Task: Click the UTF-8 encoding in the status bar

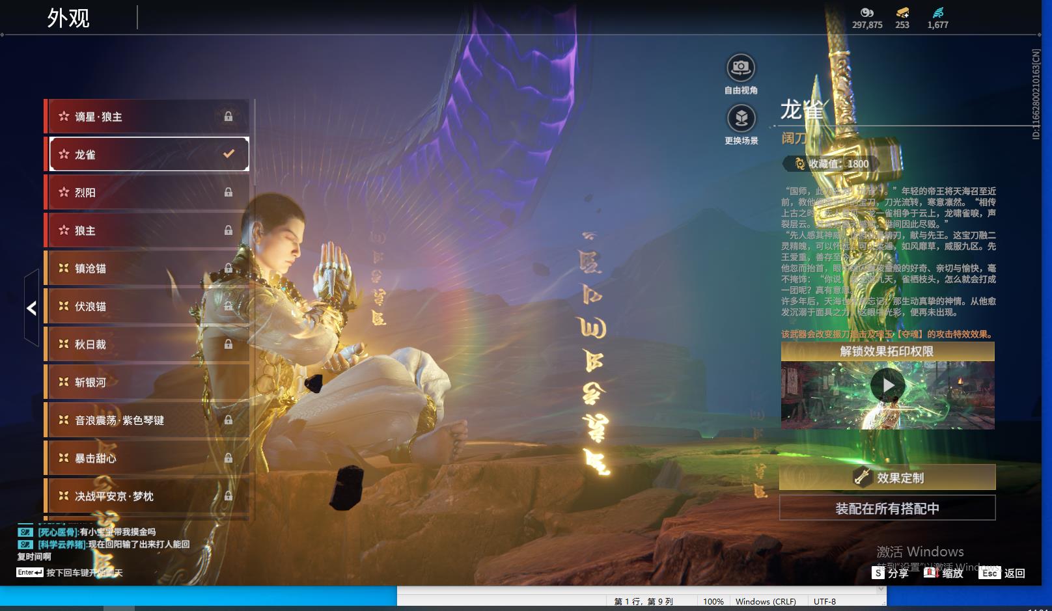Action: pyautogui.click(x=825, y=601)
